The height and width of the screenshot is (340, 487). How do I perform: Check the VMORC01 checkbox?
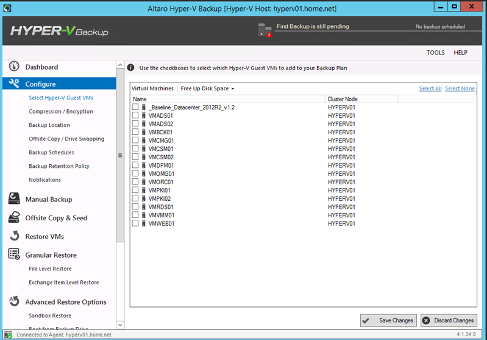[x=135, y=181]
